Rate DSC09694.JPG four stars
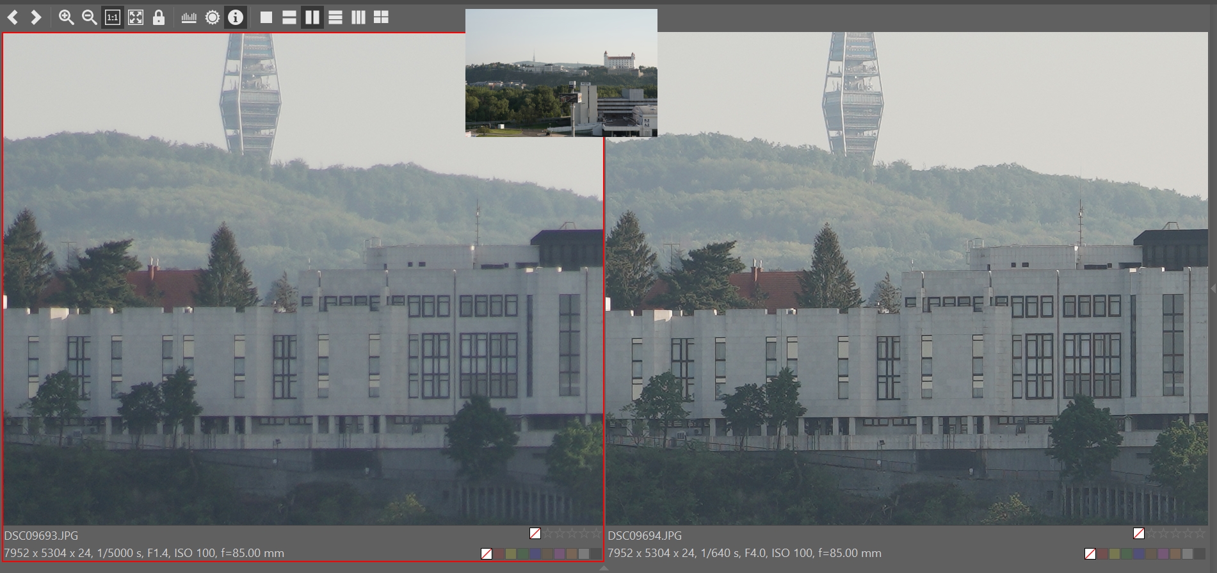 (x=1188, y=533)
